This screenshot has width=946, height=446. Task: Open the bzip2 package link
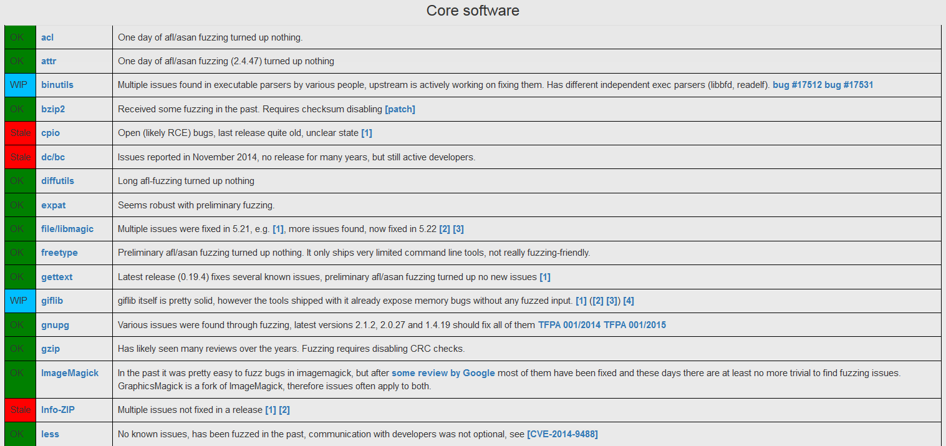53,109
